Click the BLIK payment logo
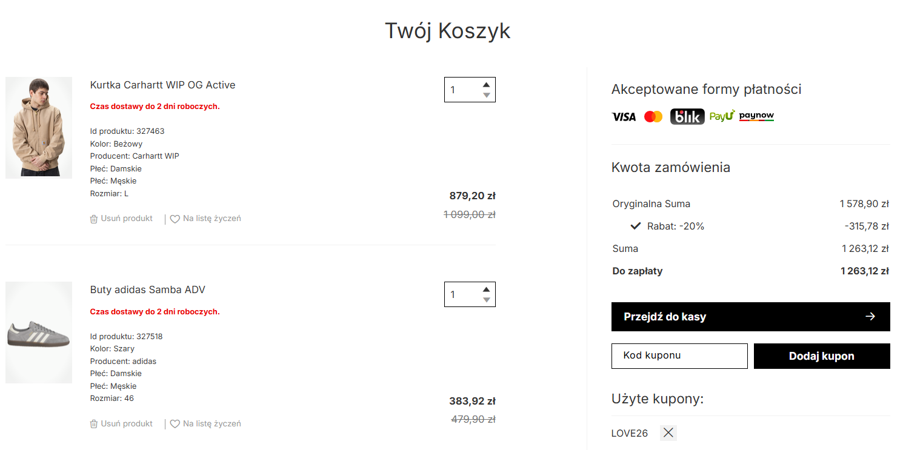The width and height of the screenshot is (903, 450). [687, 116]
